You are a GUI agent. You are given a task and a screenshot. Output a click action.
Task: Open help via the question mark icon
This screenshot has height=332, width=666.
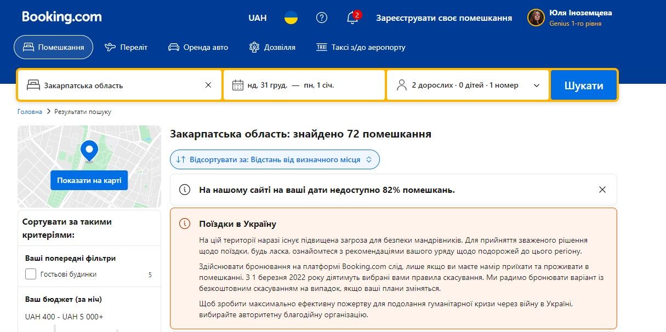click(x=322, y=18)
